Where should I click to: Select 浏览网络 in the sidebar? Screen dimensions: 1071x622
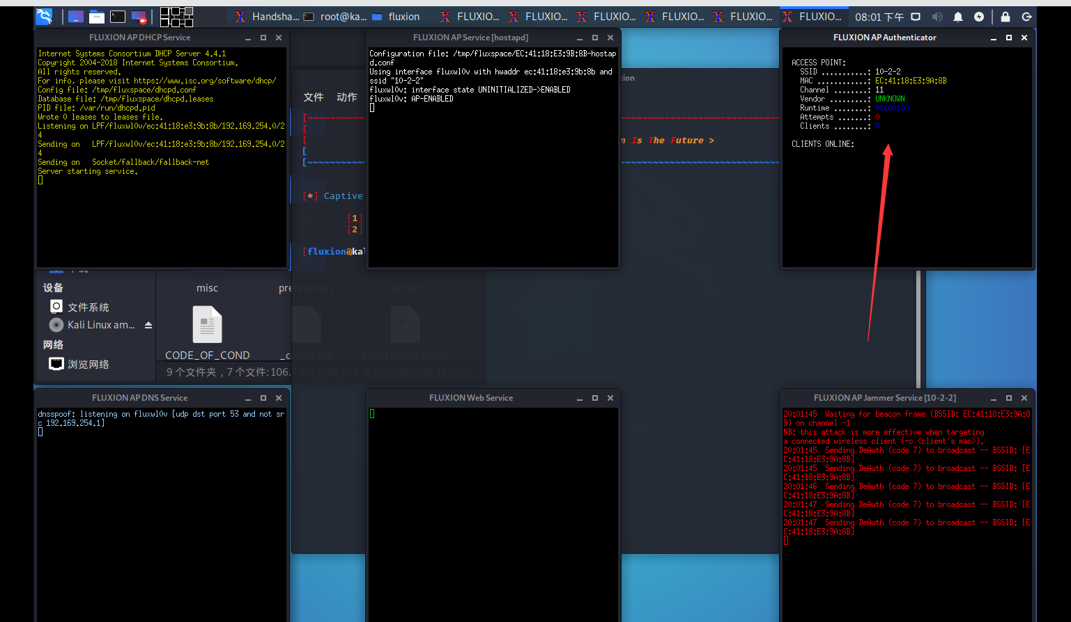tap(88, 364)
